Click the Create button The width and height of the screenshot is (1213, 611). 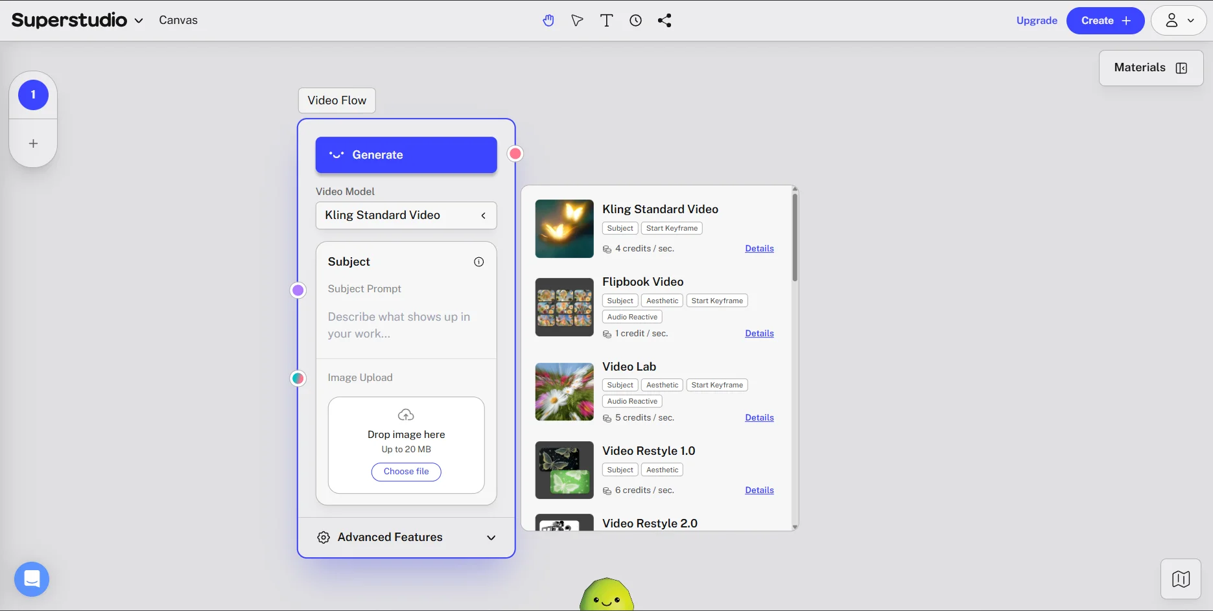coord(1105,21)
